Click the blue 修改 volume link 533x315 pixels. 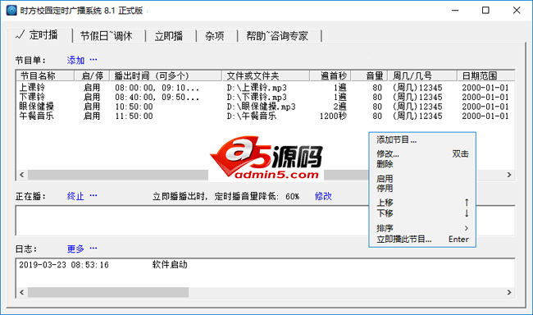click(x=323, y=196)
